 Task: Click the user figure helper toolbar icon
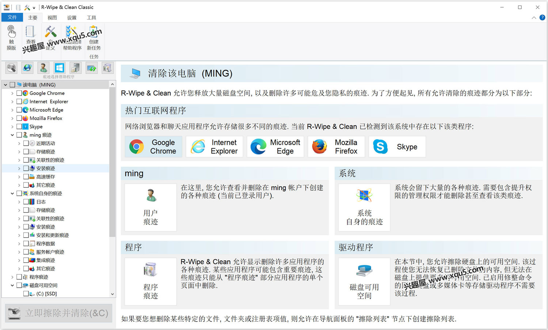[43, 68]
